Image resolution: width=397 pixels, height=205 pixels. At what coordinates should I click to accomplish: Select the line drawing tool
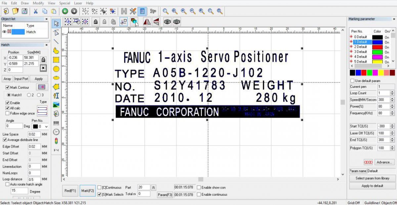coord(56,42)
